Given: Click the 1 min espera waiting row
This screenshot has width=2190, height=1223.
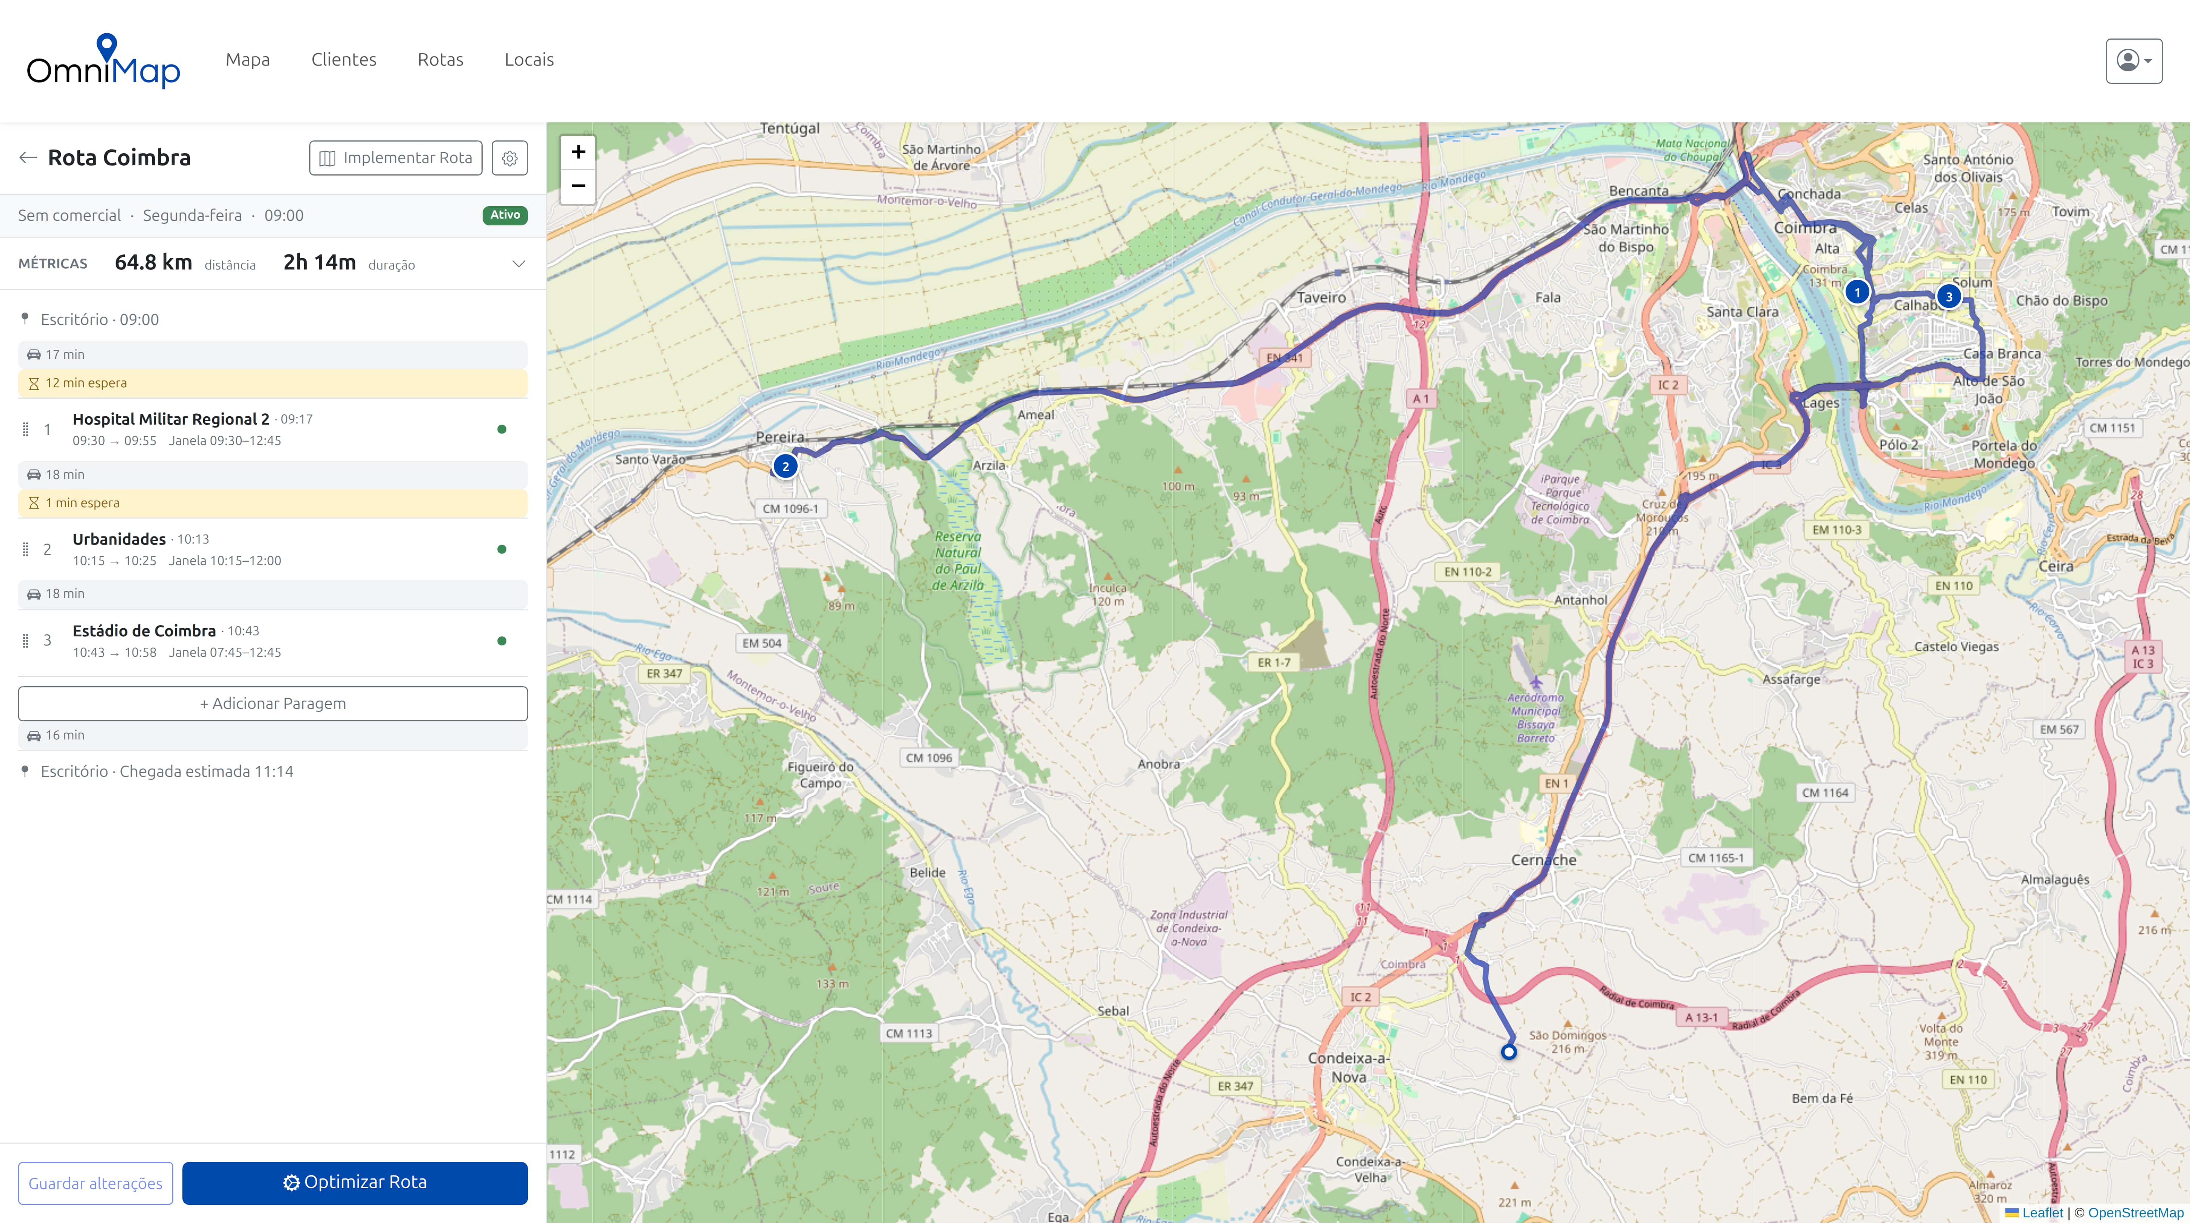Looking at the screenshot, I should pos(273,503).
